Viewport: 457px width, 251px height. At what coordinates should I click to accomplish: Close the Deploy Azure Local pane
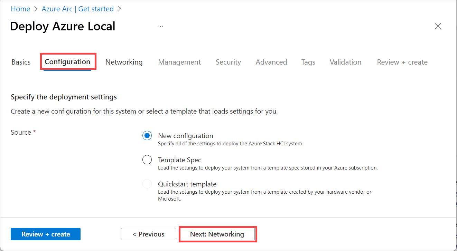click(x=438, y=26)
